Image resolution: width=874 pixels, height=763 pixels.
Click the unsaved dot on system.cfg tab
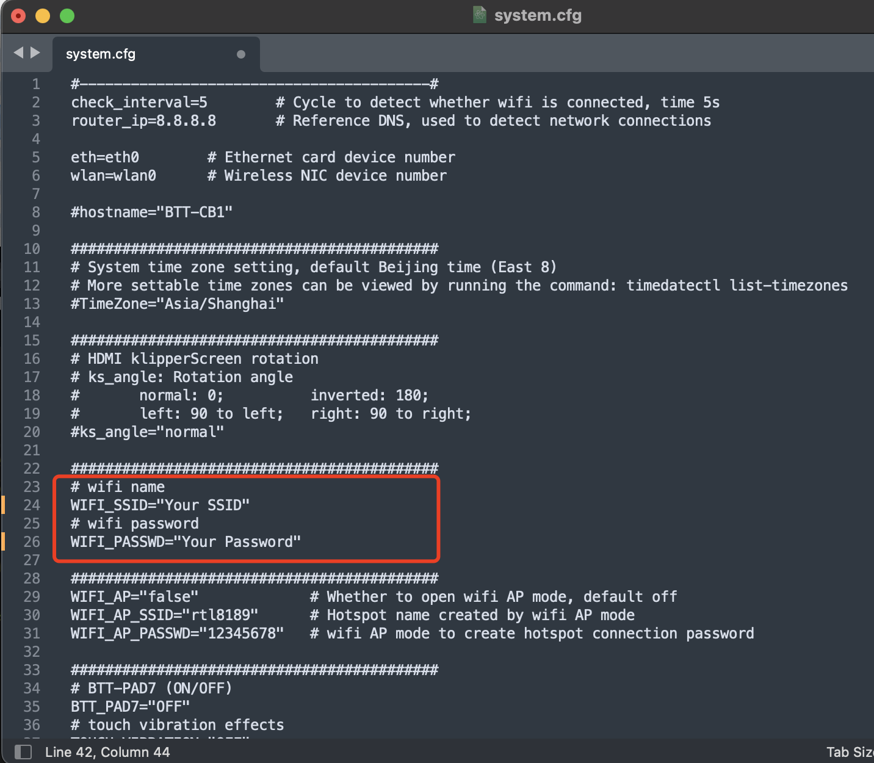241,54
